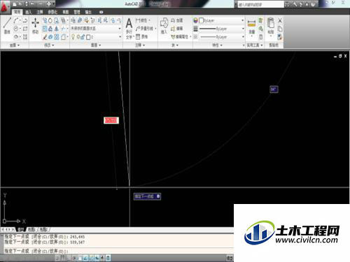
Task: Click the Cut scissors icon in Clipboard
Action: 280,20
